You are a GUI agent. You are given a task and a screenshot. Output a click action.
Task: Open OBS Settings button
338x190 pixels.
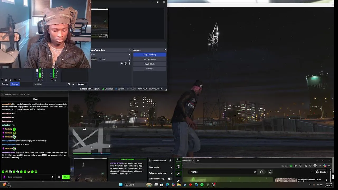tap(149, 69)
